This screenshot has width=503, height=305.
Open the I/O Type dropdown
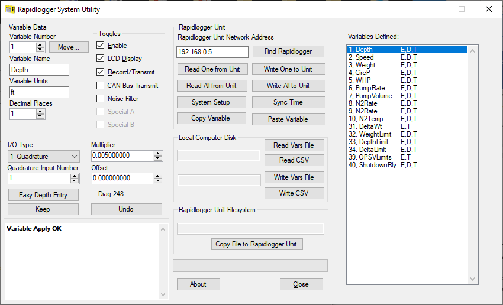tap(44, 157)
